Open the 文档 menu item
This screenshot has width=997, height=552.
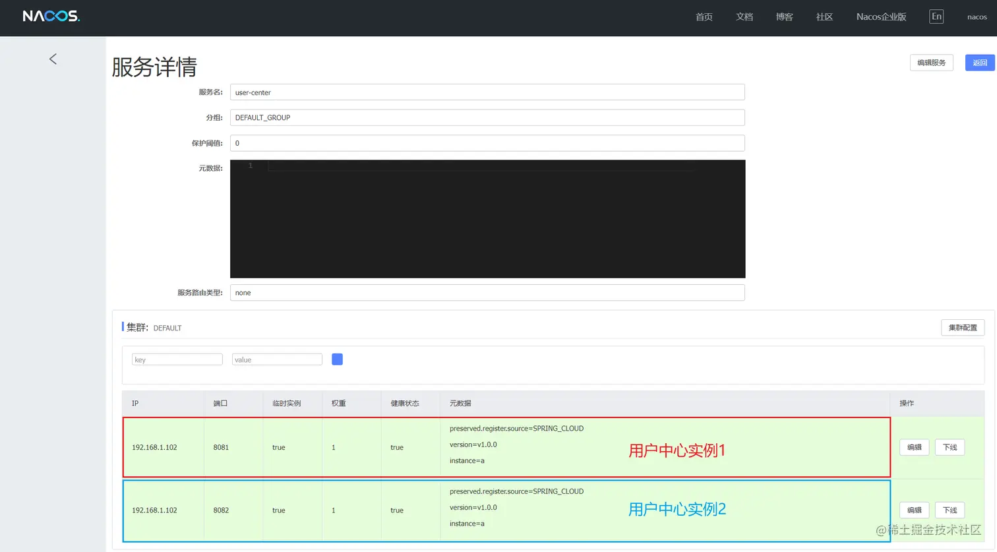744,16
